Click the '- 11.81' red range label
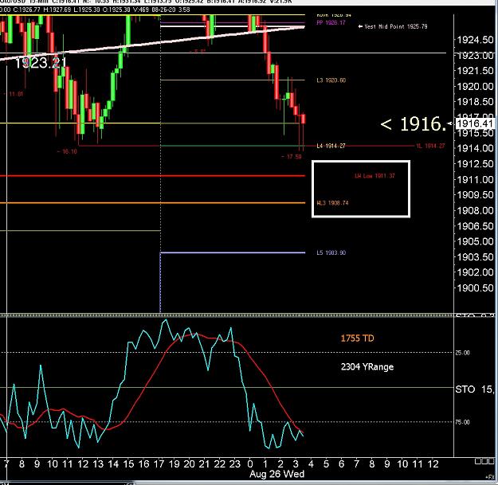The width and height of the screenshot is (498, 485). tap(14, 94)
